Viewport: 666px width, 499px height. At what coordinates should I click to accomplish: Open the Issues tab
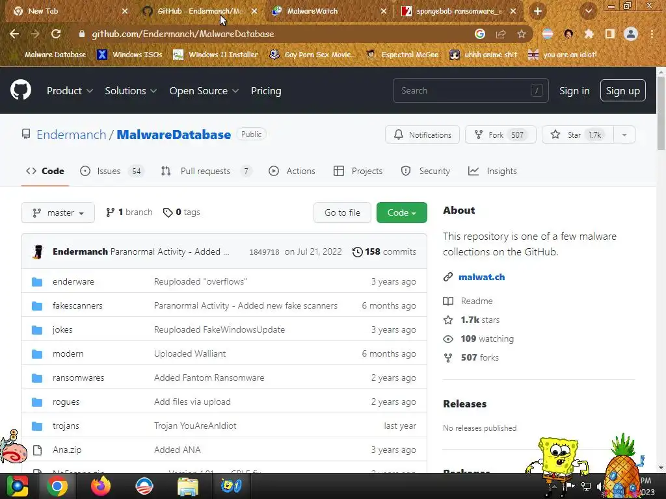(112, 171)
